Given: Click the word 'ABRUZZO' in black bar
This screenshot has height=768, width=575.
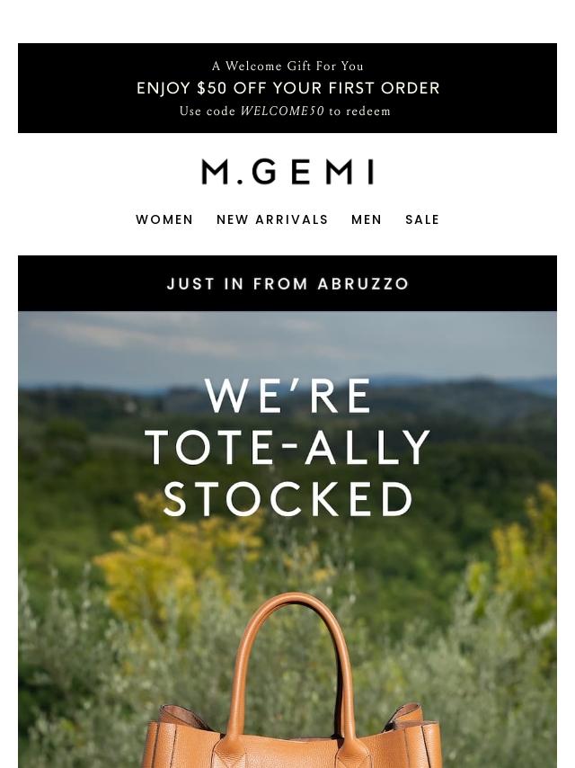Looking at the screenshot, I should coord(363,283).
